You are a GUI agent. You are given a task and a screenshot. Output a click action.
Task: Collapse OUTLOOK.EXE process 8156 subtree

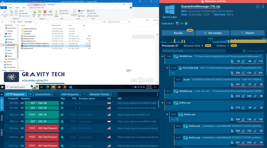pyautogui.click(x=167, y=68)
